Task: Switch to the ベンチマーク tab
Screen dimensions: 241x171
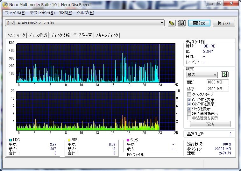Action: tap(16, 35)
